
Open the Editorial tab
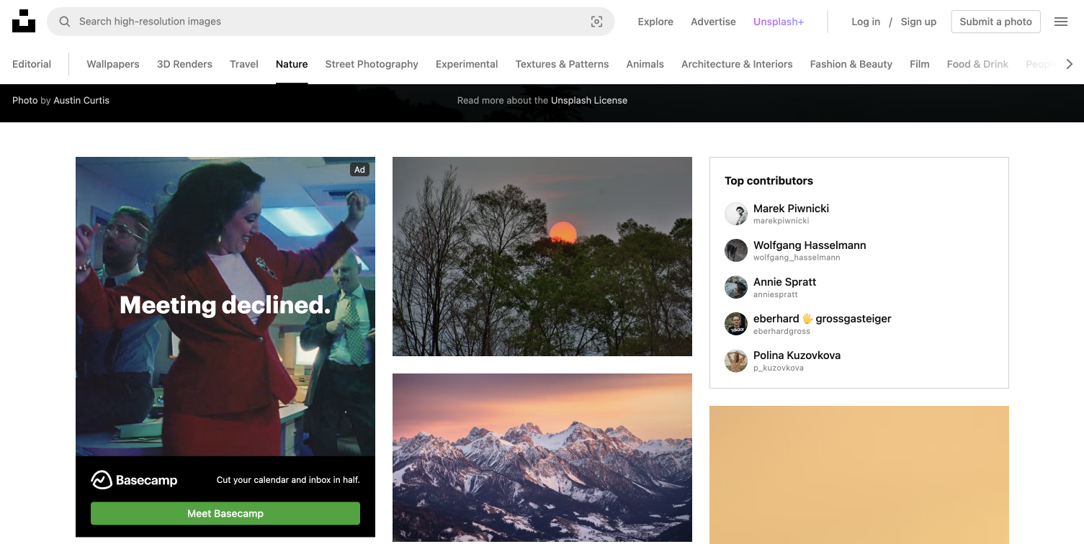click(x=31, y=64)
